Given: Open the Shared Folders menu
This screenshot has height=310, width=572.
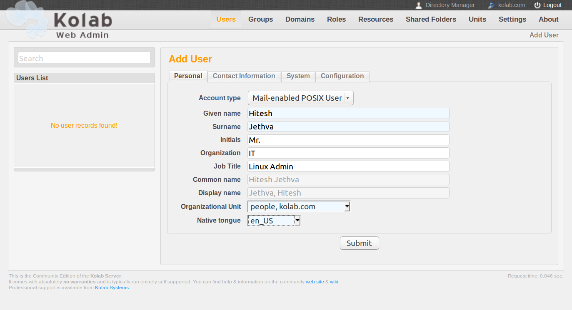Looking at the screenshot, I should point(431,19).
